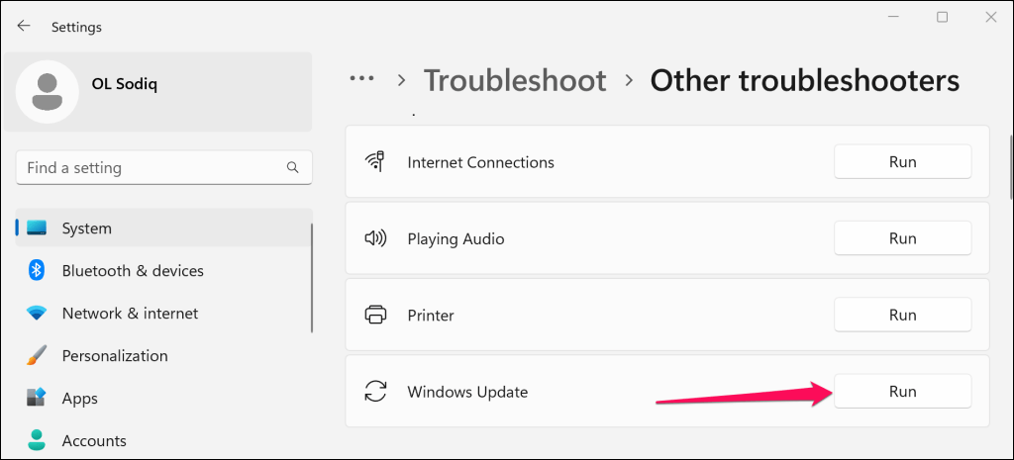Screen dimensions: 1014x460
Task: Open the Troubleshoot breadcrumb link
Action: 515,81
